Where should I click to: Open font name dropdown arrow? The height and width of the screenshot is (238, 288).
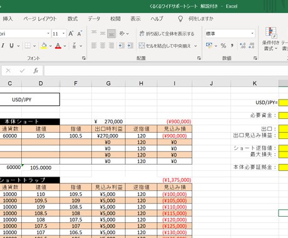[48, 34]
